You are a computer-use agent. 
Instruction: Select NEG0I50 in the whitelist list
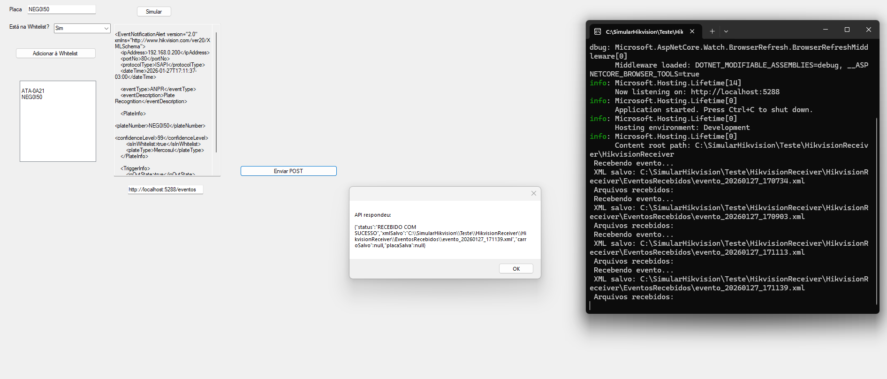tap(32, 97)
